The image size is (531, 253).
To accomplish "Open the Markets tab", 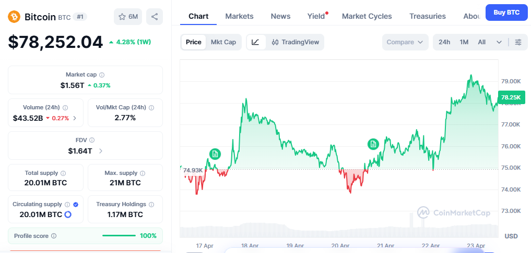I will 240,16.
